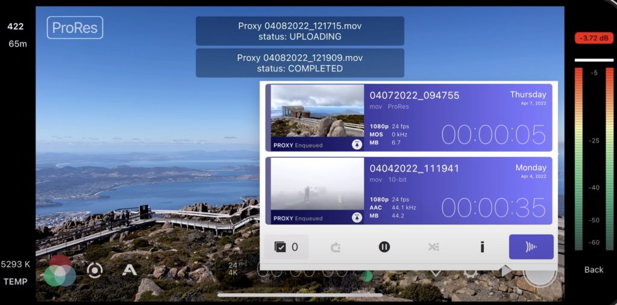Tap the shuffle crossed-arrows icon
The width and height of the screenshot is (617, 305).
point(433,247)
